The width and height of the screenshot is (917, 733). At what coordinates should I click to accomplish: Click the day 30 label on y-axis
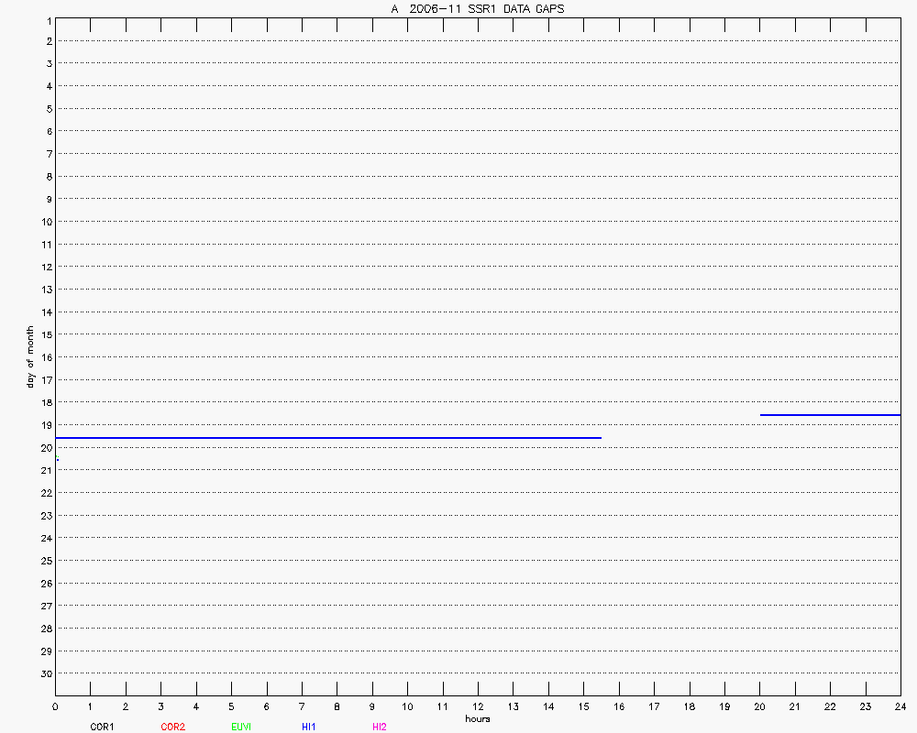(44, 673)
